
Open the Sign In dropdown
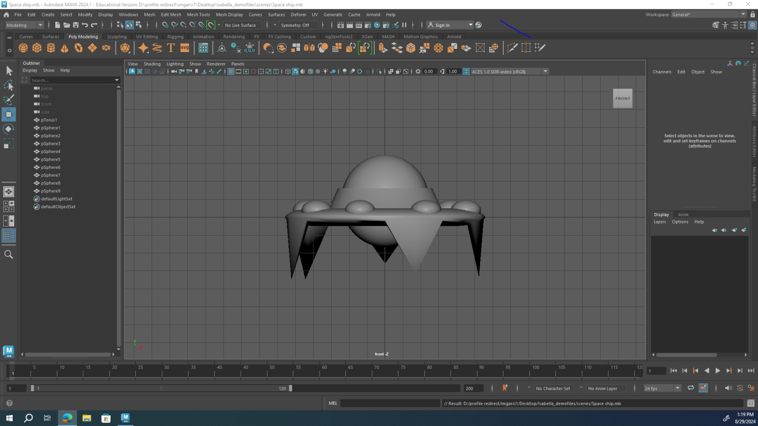(450, 25)
